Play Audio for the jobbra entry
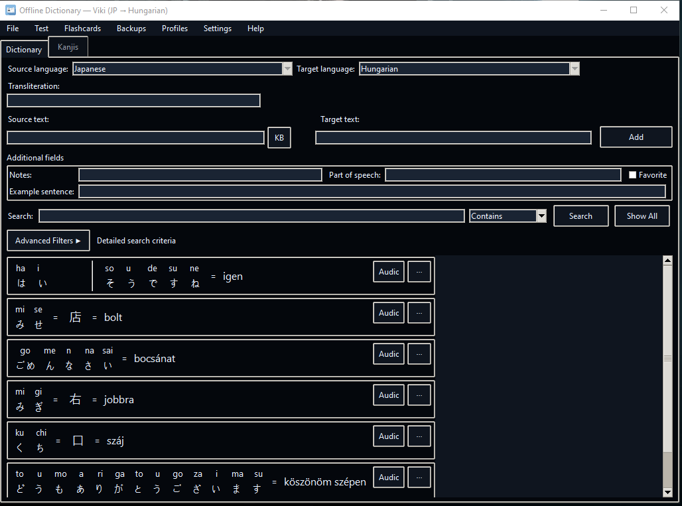Viewport: 682px width, 506px height. click(x=389, y=395)
